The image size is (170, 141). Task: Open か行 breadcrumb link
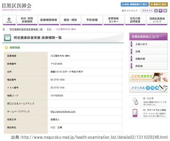click(49, 29)
